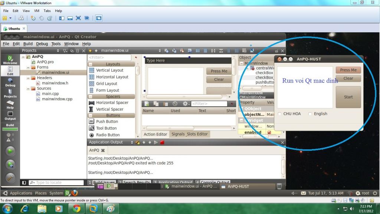Viewport: 380px width, 214px height.
Task: Collapse the Buttons widget group
Action: click(x=91, y=116)
